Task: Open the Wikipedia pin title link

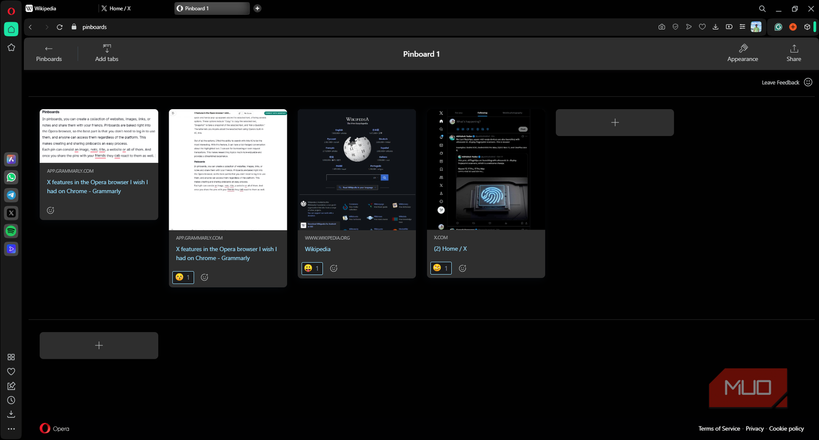Action: point(318,249)
